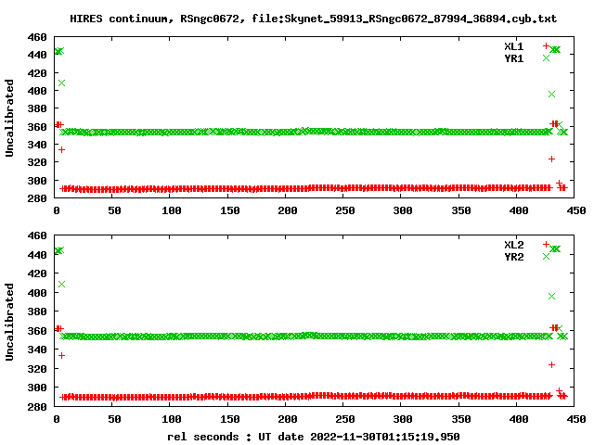Click the red plus marker beside XL1 legend
Viewport: 594px width, 445px height.
(546, 45)
